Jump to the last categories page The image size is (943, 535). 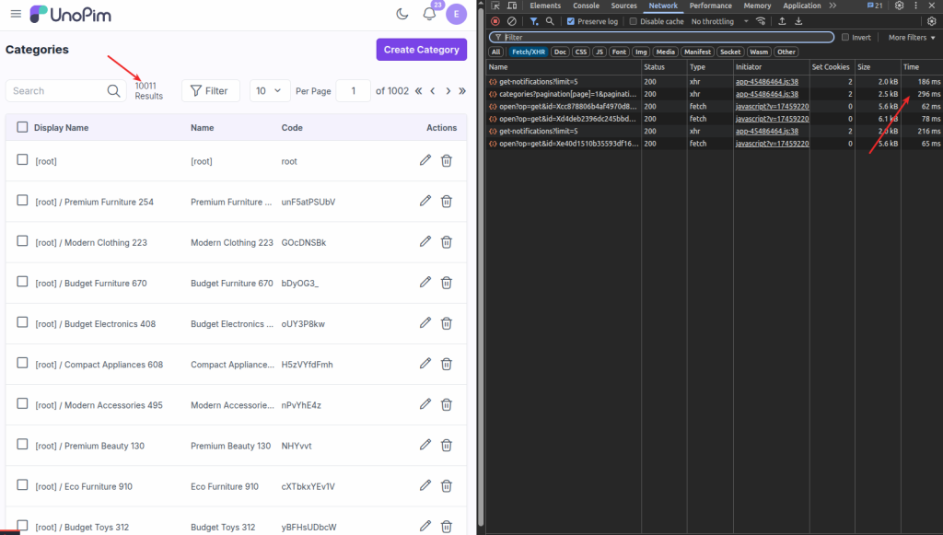pos(462,91)
